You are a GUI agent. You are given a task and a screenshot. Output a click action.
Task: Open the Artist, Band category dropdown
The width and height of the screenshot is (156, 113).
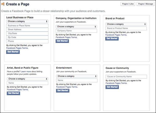click(x=27, y=79)
